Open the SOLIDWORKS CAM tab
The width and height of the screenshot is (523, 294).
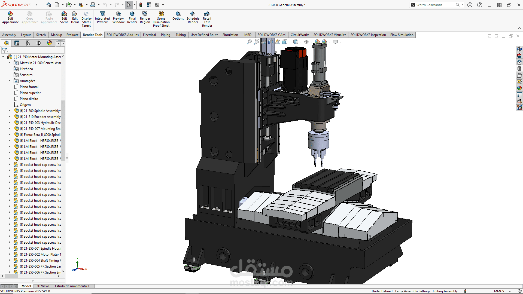point(271,35)
